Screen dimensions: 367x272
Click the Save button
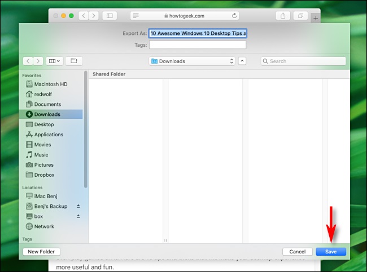(331, 252)
